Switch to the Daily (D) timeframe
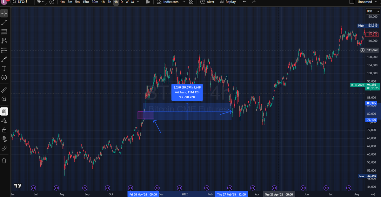 coord(122,2)
